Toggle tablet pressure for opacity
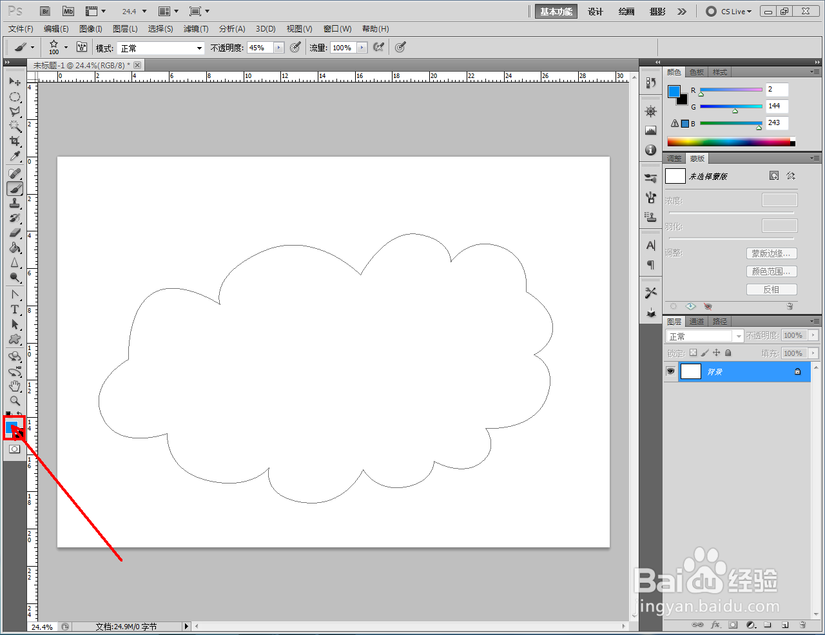 295,47
